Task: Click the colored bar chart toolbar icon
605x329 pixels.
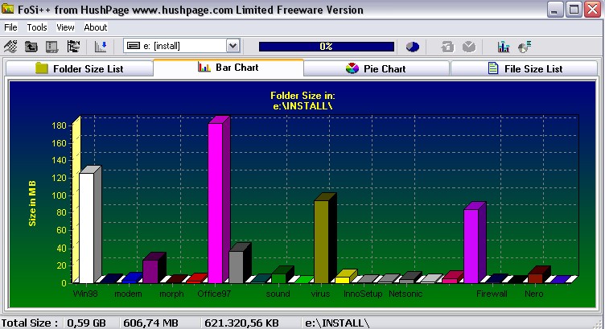Action: point(503,47)
